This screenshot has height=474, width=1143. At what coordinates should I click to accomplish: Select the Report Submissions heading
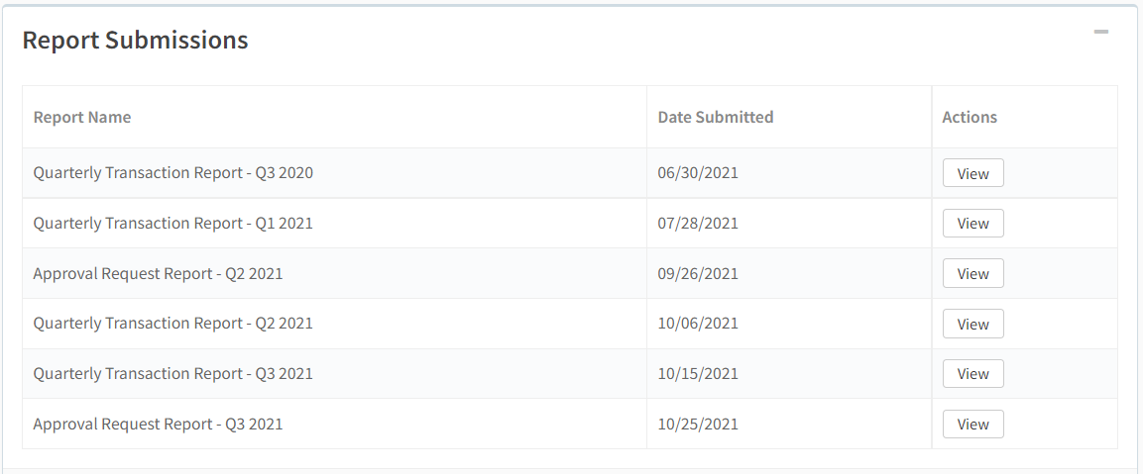tap(135, 40)
